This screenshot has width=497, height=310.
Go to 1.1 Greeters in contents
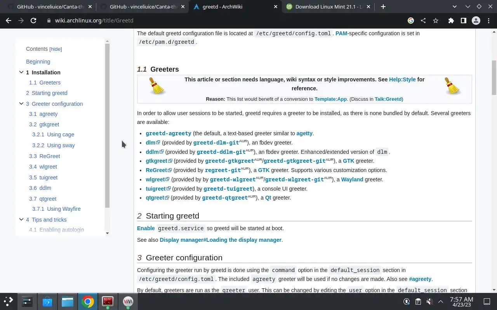pyautogui.click(x=45, y=83)
